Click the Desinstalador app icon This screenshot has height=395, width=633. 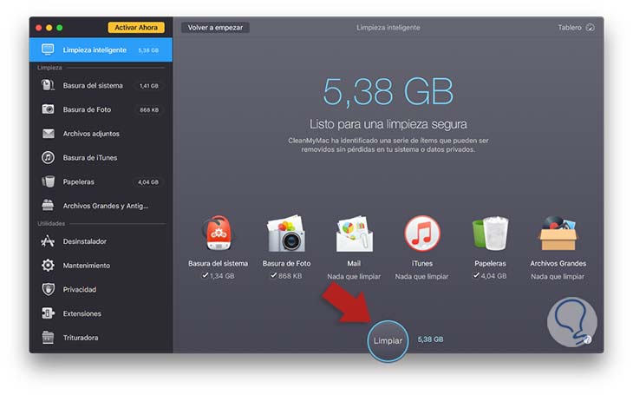coord(48,241)
